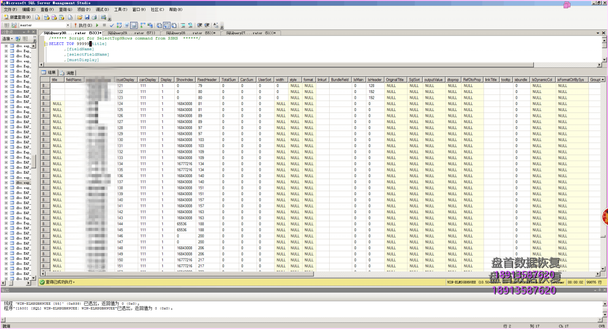Switch to Results to Grid
Viewport: 608px width, 329px height.
(167, 25)
